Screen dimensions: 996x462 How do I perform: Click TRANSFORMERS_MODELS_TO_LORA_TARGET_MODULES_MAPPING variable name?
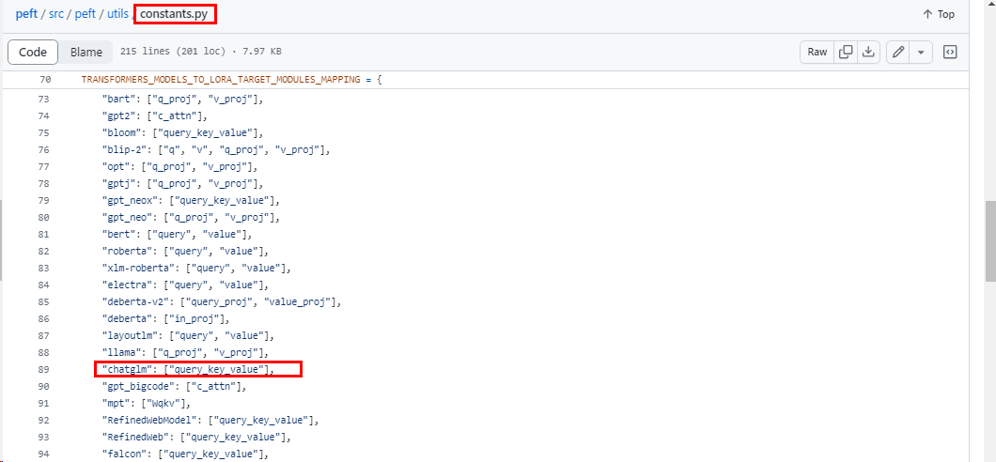coord(221,80)
